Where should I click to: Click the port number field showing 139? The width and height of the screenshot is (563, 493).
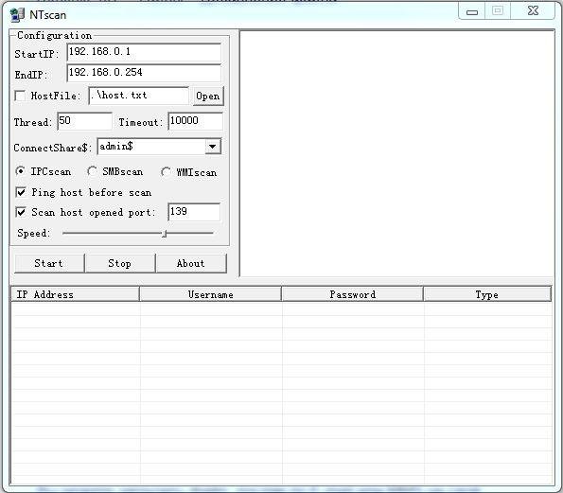tap(194, 212)
